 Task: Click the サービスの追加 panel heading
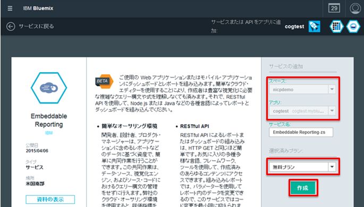286,66
